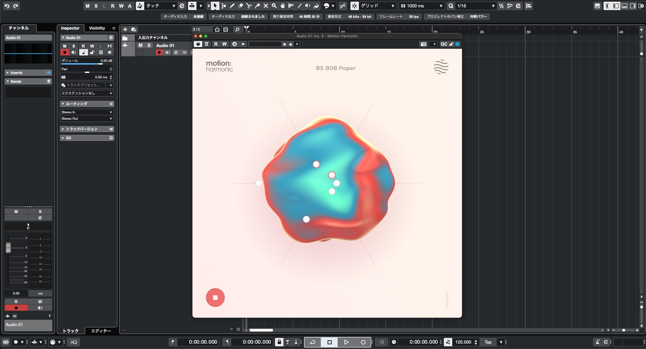Click the Add Track plus icon
Screen dimensions: 646x349
125,29
